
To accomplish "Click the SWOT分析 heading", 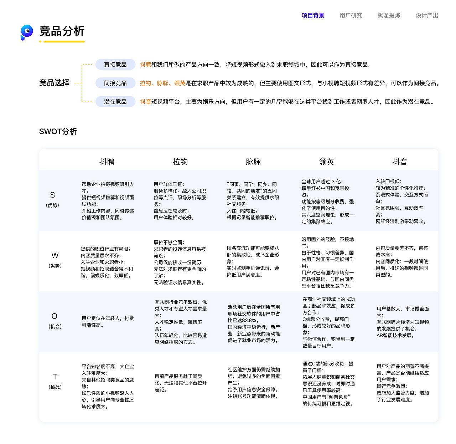I will (58, 132).
